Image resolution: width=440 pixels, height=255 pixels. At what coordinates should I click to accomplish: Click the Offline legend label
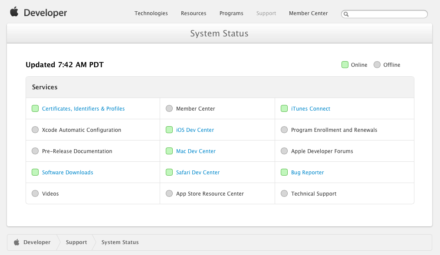coord(392,65)
